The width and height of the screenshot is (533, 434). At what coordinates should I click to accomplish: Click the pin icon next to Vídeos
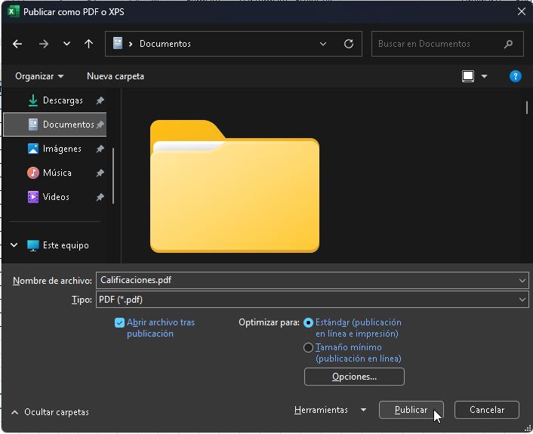[x=100, y=197]
